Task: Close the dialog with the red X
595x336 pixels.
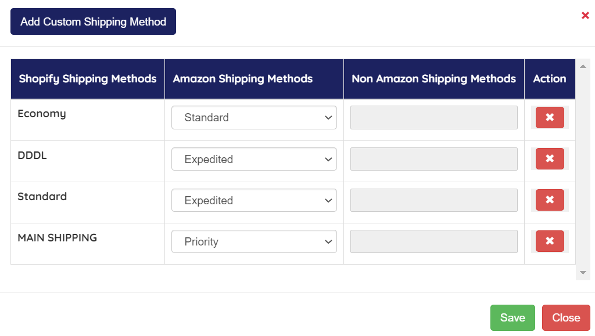Action: tap(585, 16)
